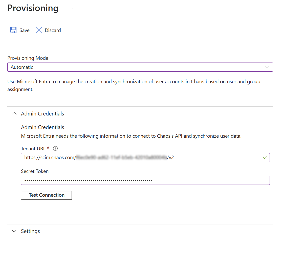Click the Discard label in toolbar
Screen dimensions: 283x264
click(x=53, y=30)
